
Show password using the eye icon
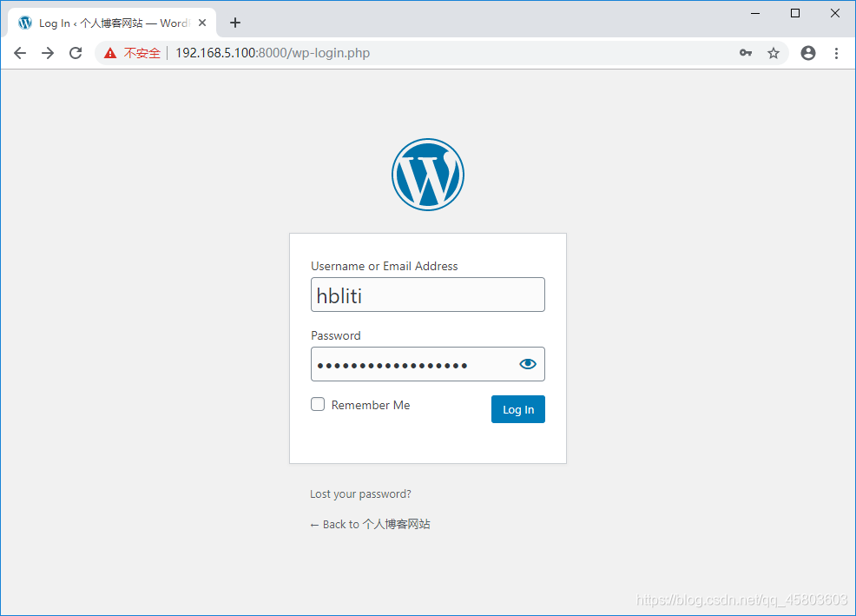click(x=527, y=364)
